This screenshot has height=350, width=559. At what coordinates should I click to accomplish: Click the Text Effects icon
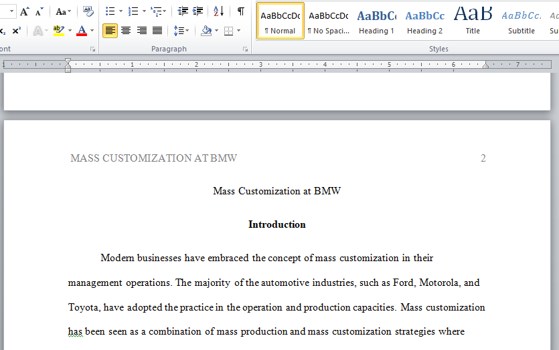click(37, 31)
